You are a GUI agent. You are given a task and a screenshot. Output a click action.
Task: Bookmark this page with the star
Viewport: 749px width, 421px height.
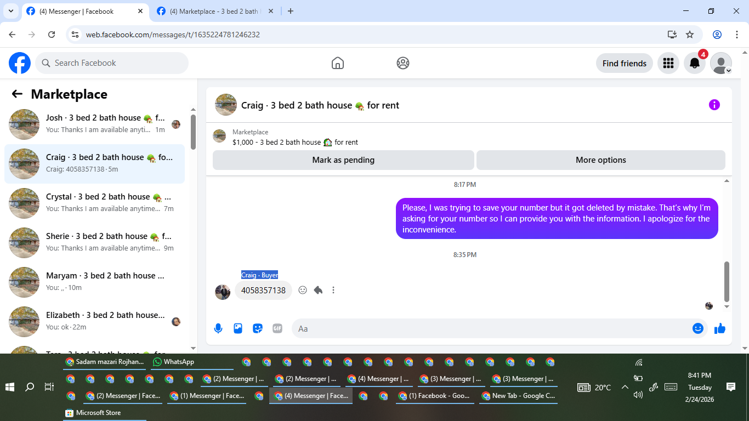point(690,35)
